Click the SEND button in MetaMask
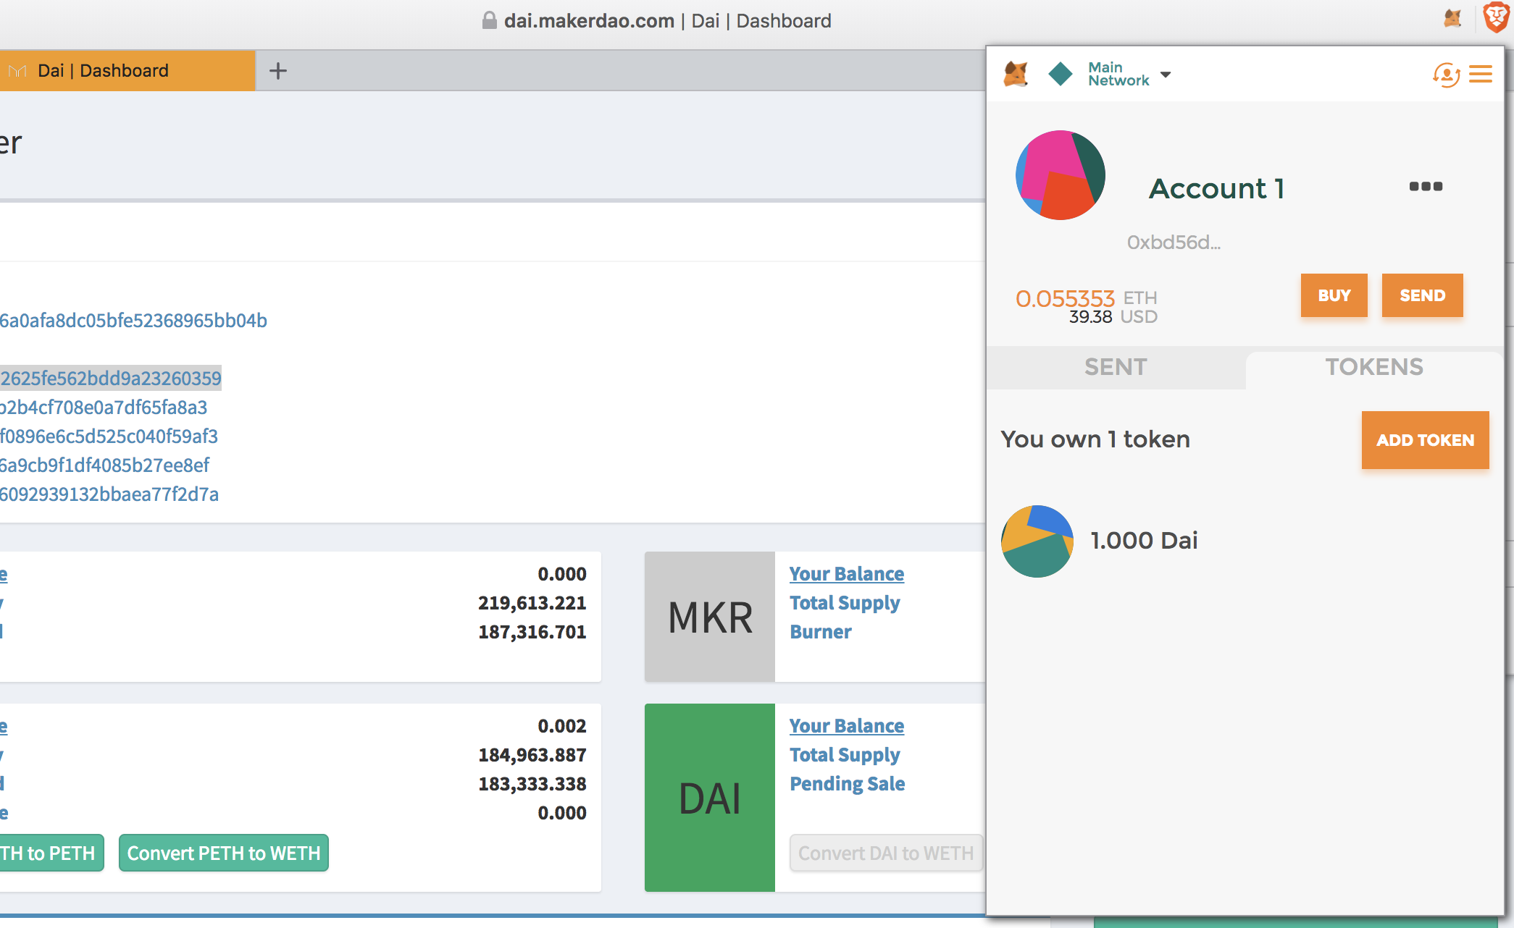 coord(1423,295)
